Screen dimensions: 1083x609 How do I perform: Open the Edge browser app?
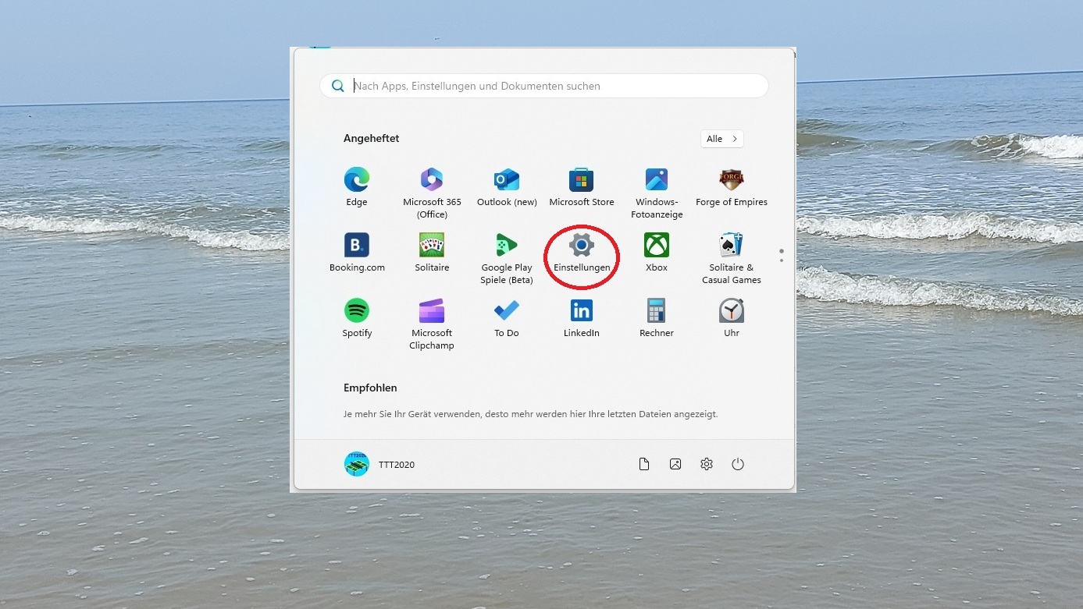coord(357,187)
